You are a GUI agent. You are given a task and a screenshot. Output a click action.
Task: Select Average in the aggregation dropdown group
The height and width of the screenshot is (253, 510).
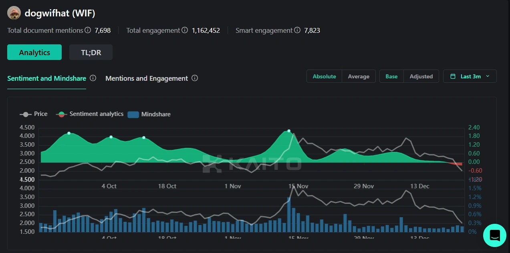coord(359,76)
